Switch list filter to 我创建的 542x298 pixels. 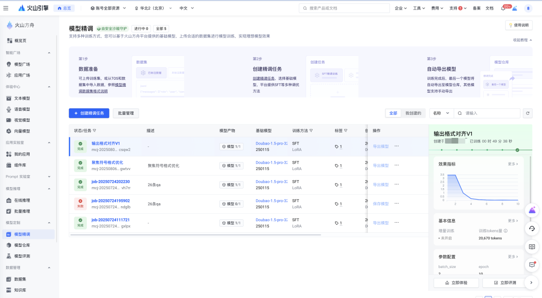pos(414,113)
